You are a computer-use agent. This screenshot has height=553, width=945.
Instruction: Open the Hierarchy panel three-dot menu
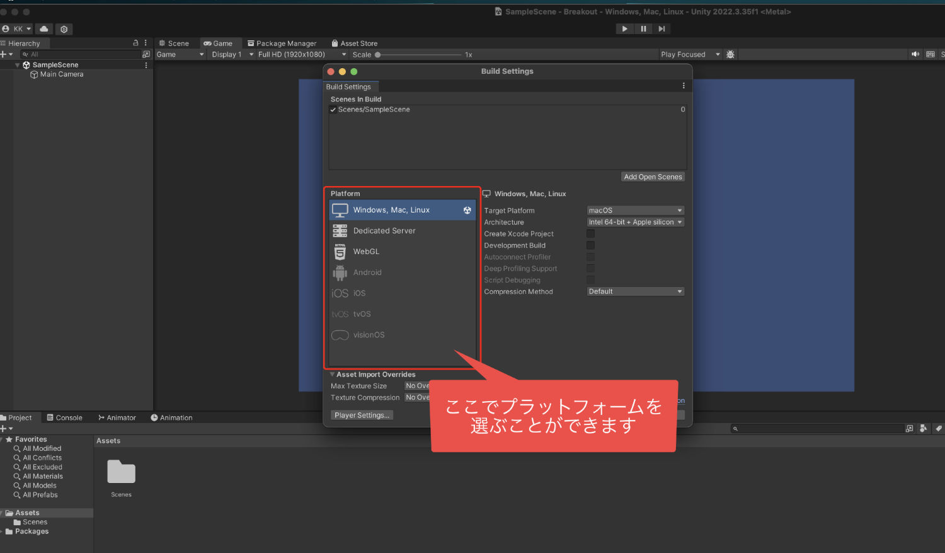(x=146, y=43)
